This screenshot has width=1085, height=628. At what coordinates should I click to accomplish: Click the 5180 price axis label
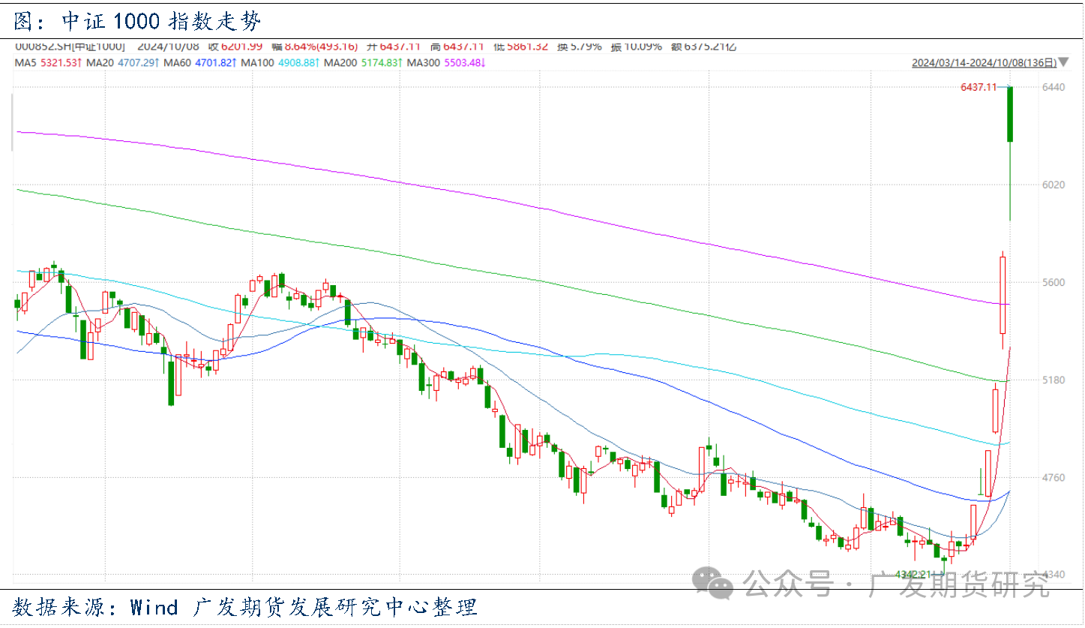click(x=1054, y=380)
